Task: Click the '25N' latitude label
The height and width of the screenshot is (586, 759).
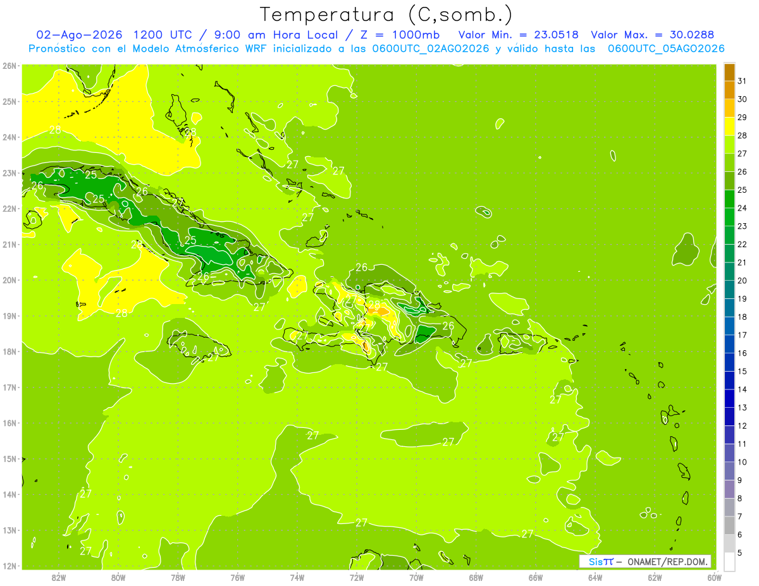Action: 9,102
